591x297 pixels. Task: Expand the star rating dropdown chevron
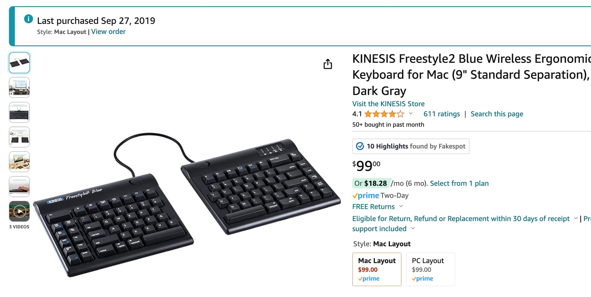[x=410, y=113]
